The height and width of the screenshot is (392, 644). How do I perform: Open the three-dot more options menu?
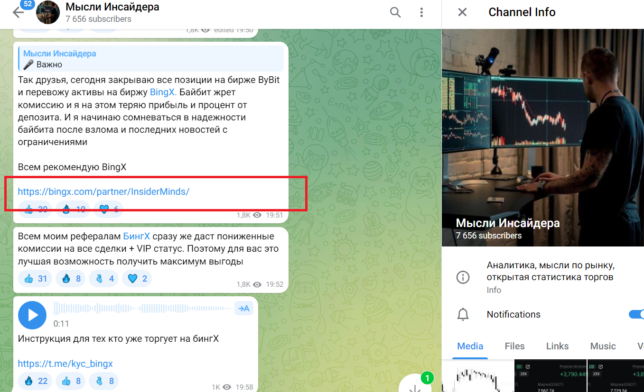(421, 12)
